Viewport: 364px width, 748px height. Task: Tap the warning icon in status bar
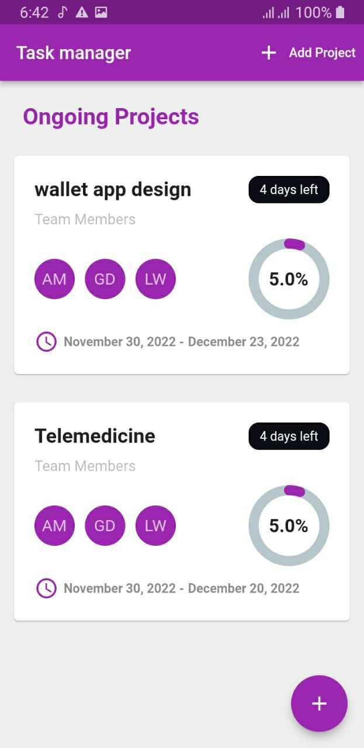point(81,11)
